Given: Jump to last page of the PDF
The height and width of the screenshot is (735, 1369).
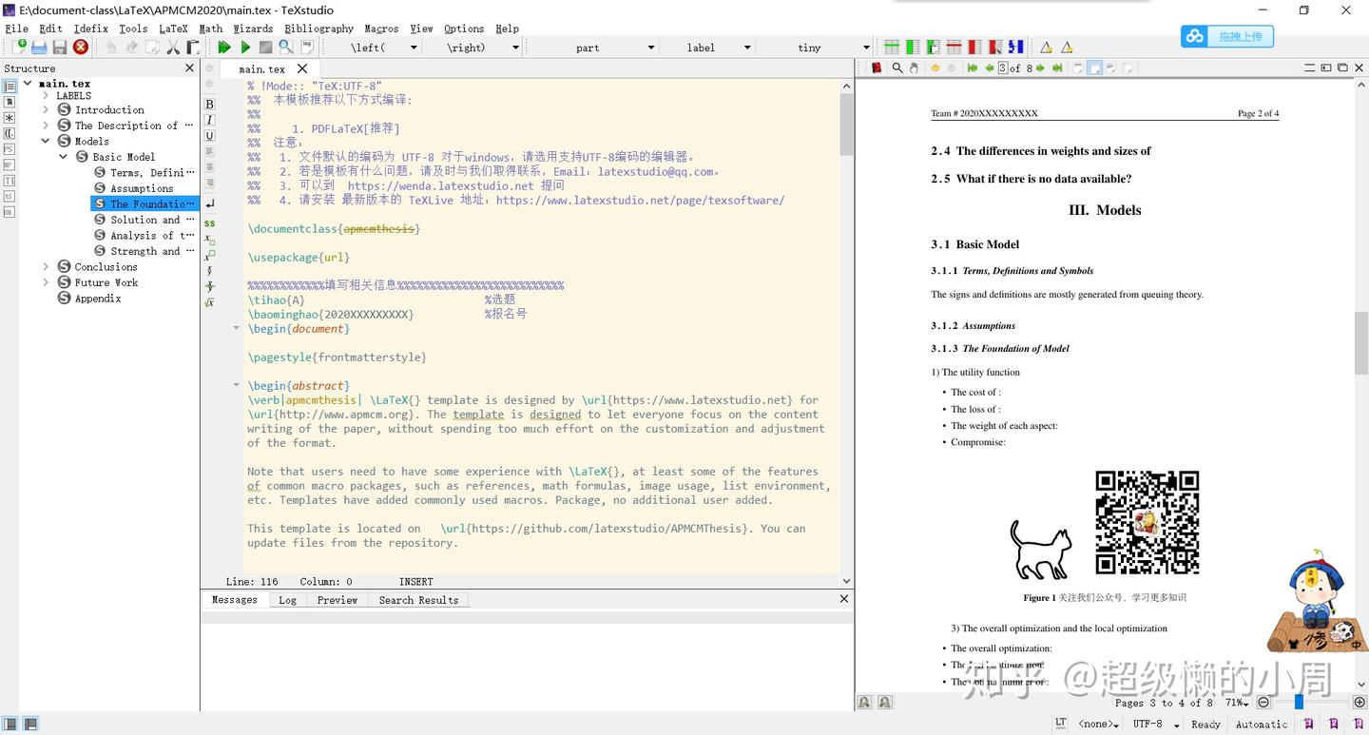Looking at the screenshot, I should [x=1057, y=68].
